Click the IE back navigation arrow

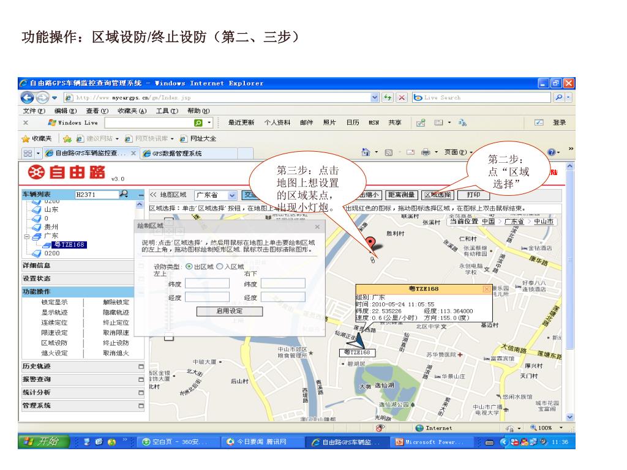[x=28, y=98]
